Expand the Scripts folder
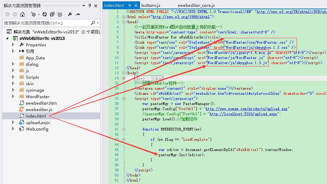Screen dimensions: 327x184 click(x=13, y=77)
